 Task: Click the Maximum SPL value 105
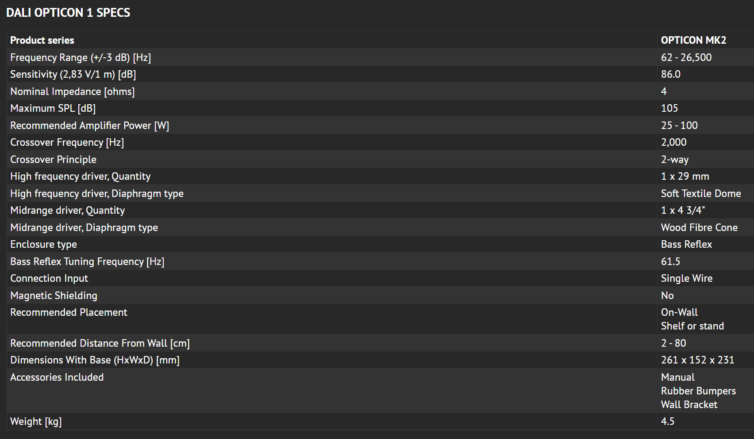(669, 108)
